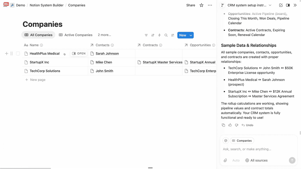
Task: Open the view settings sliders icon
Action: 173,35
